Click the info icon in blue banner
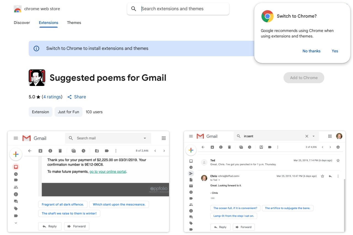This screenshot has width=353, height=235. (x=36, y=48)
